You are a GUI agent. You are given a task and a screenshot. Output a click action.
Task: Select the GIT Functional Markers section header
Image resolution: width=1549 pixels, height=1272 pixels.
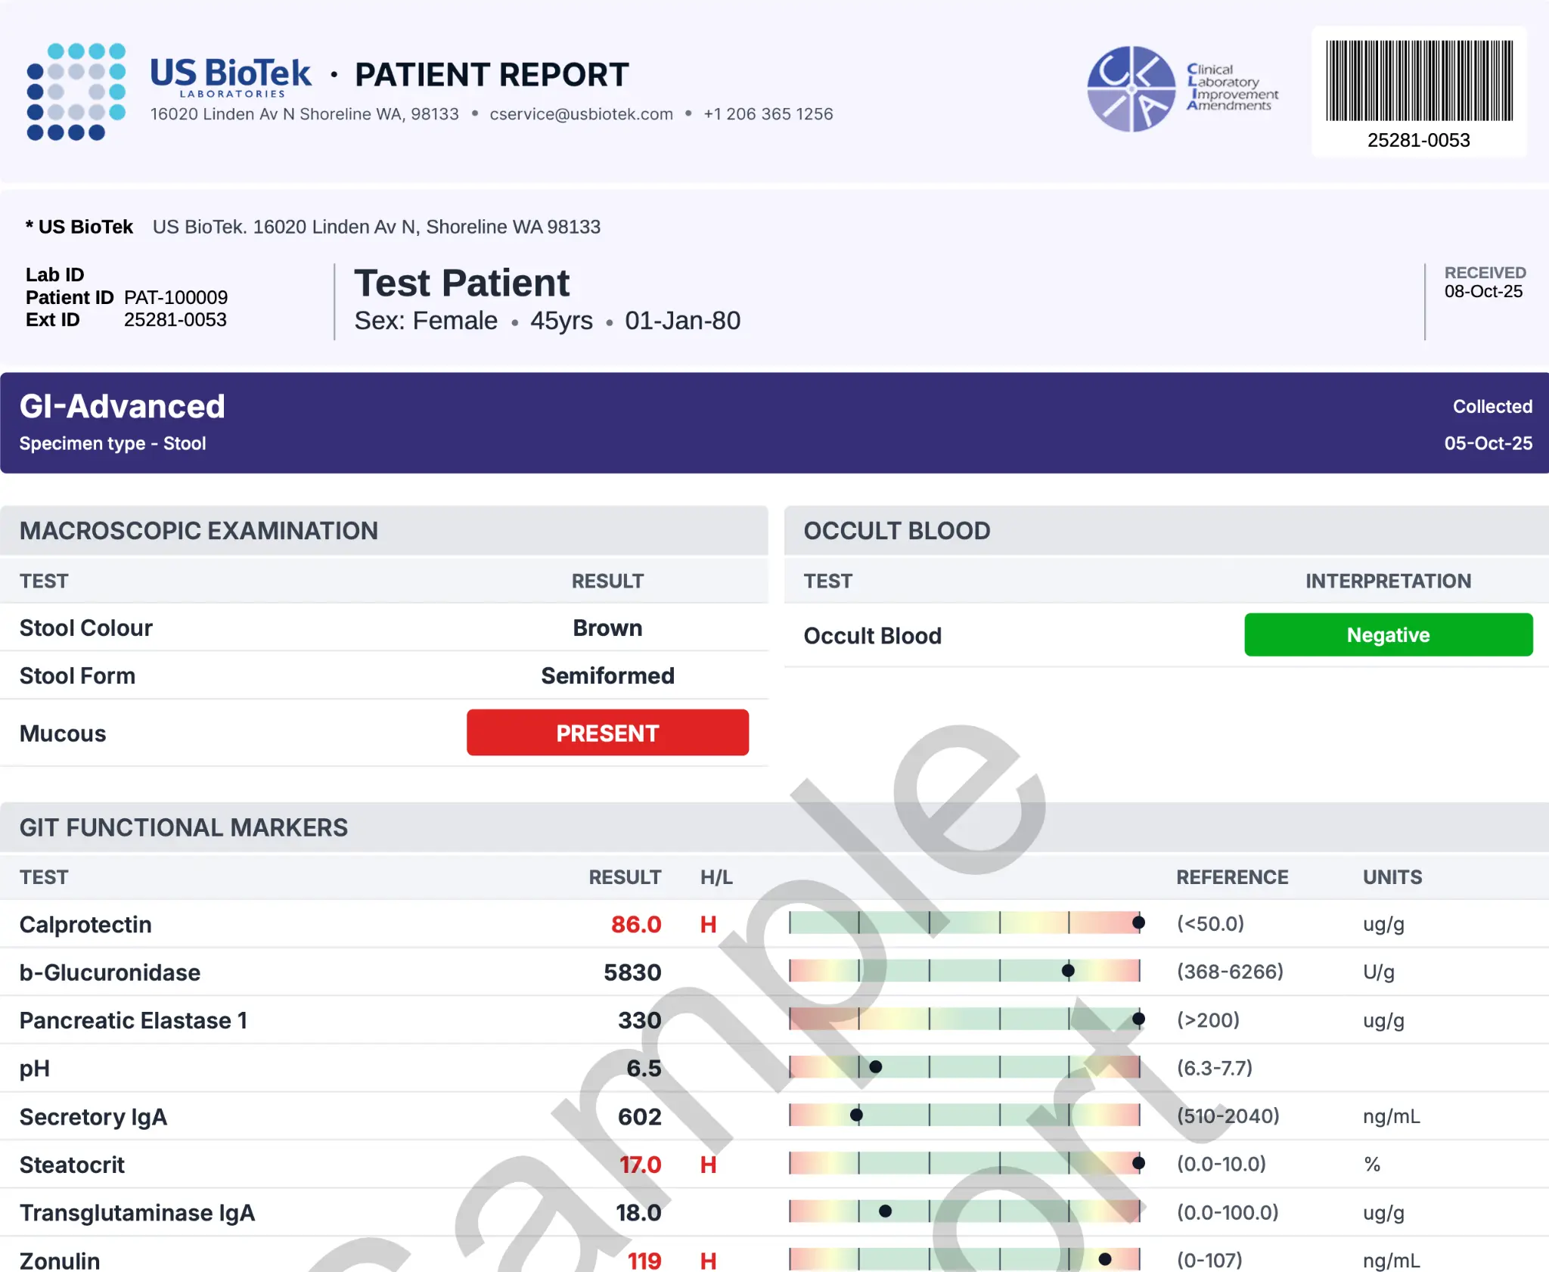[184, 828]
